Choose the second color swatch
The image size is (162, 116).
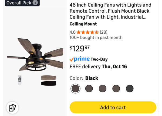tap(89, 88)
